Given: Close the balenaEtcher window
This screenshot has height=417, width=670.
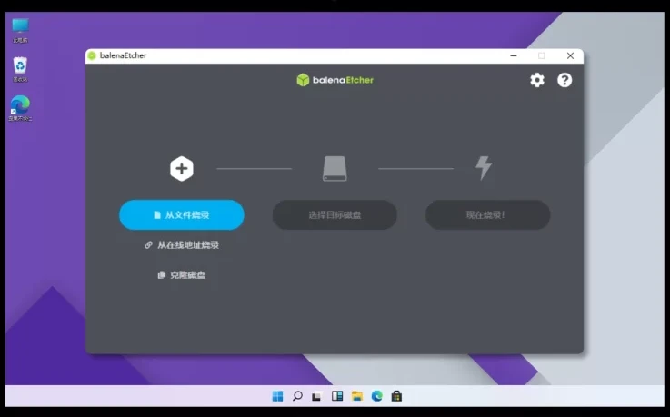Looking at the screenshot, I should (570, 55).
